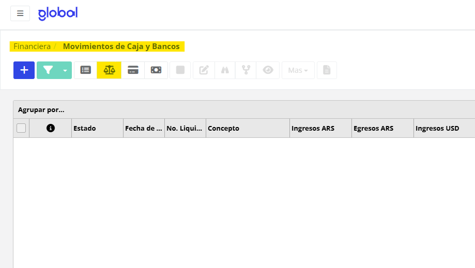Image resolution: width=475 pixels, height=268 pixels.
Task: Expand the filter dropdown arrow
Action: (x=65, y=70)
